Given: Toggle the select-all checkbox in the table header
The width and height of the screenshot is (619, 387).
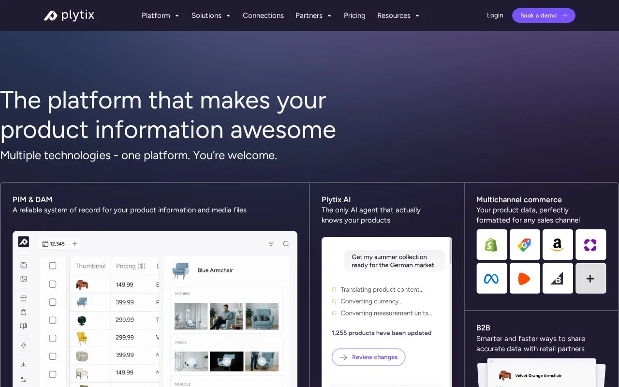Looking at the screenshot, I should 53,266.
